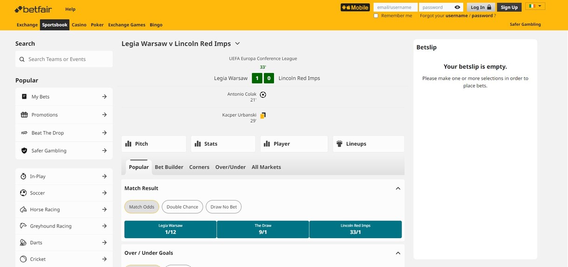Image resolution: width=568 pixels, height=267 pixels.
Task: Click the Greyhound Racing icon
Action: pyautogui.click(x=23, y=226)
